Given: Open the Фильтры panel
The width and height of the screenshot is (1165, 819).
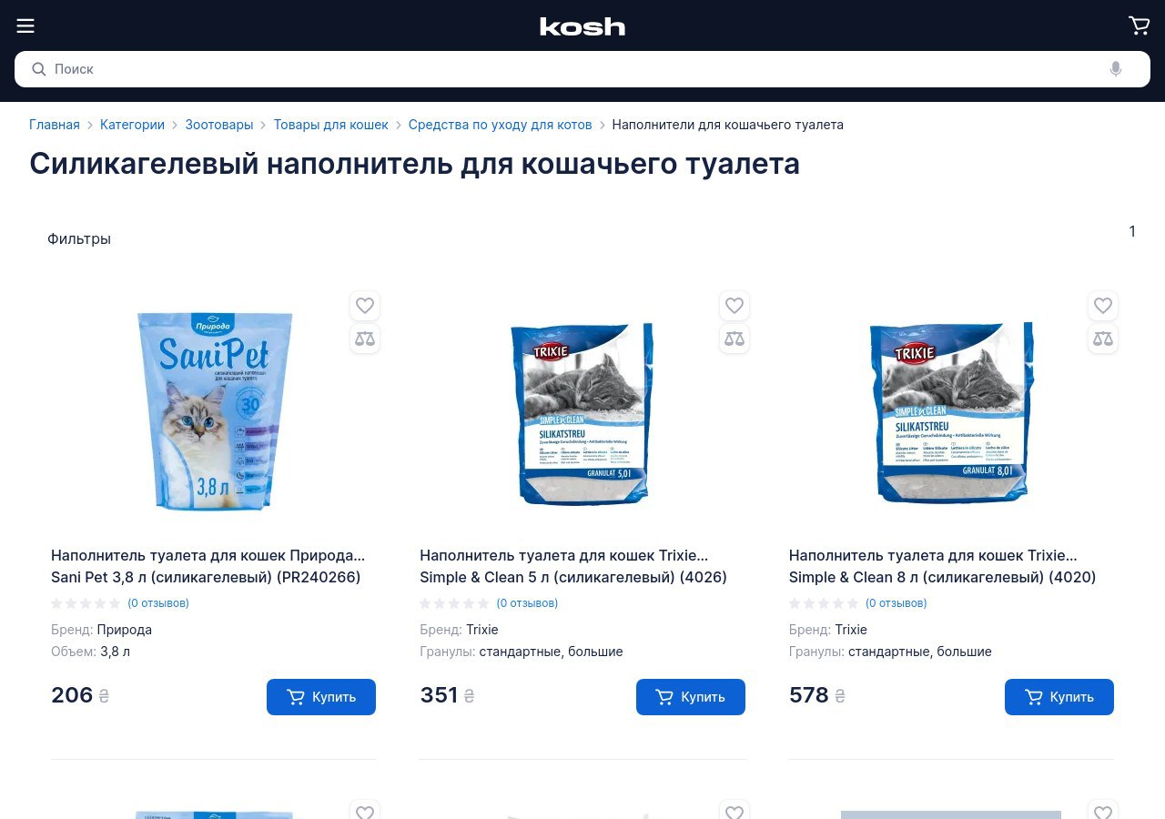Looking at the screenshot, I should [79, 239].
